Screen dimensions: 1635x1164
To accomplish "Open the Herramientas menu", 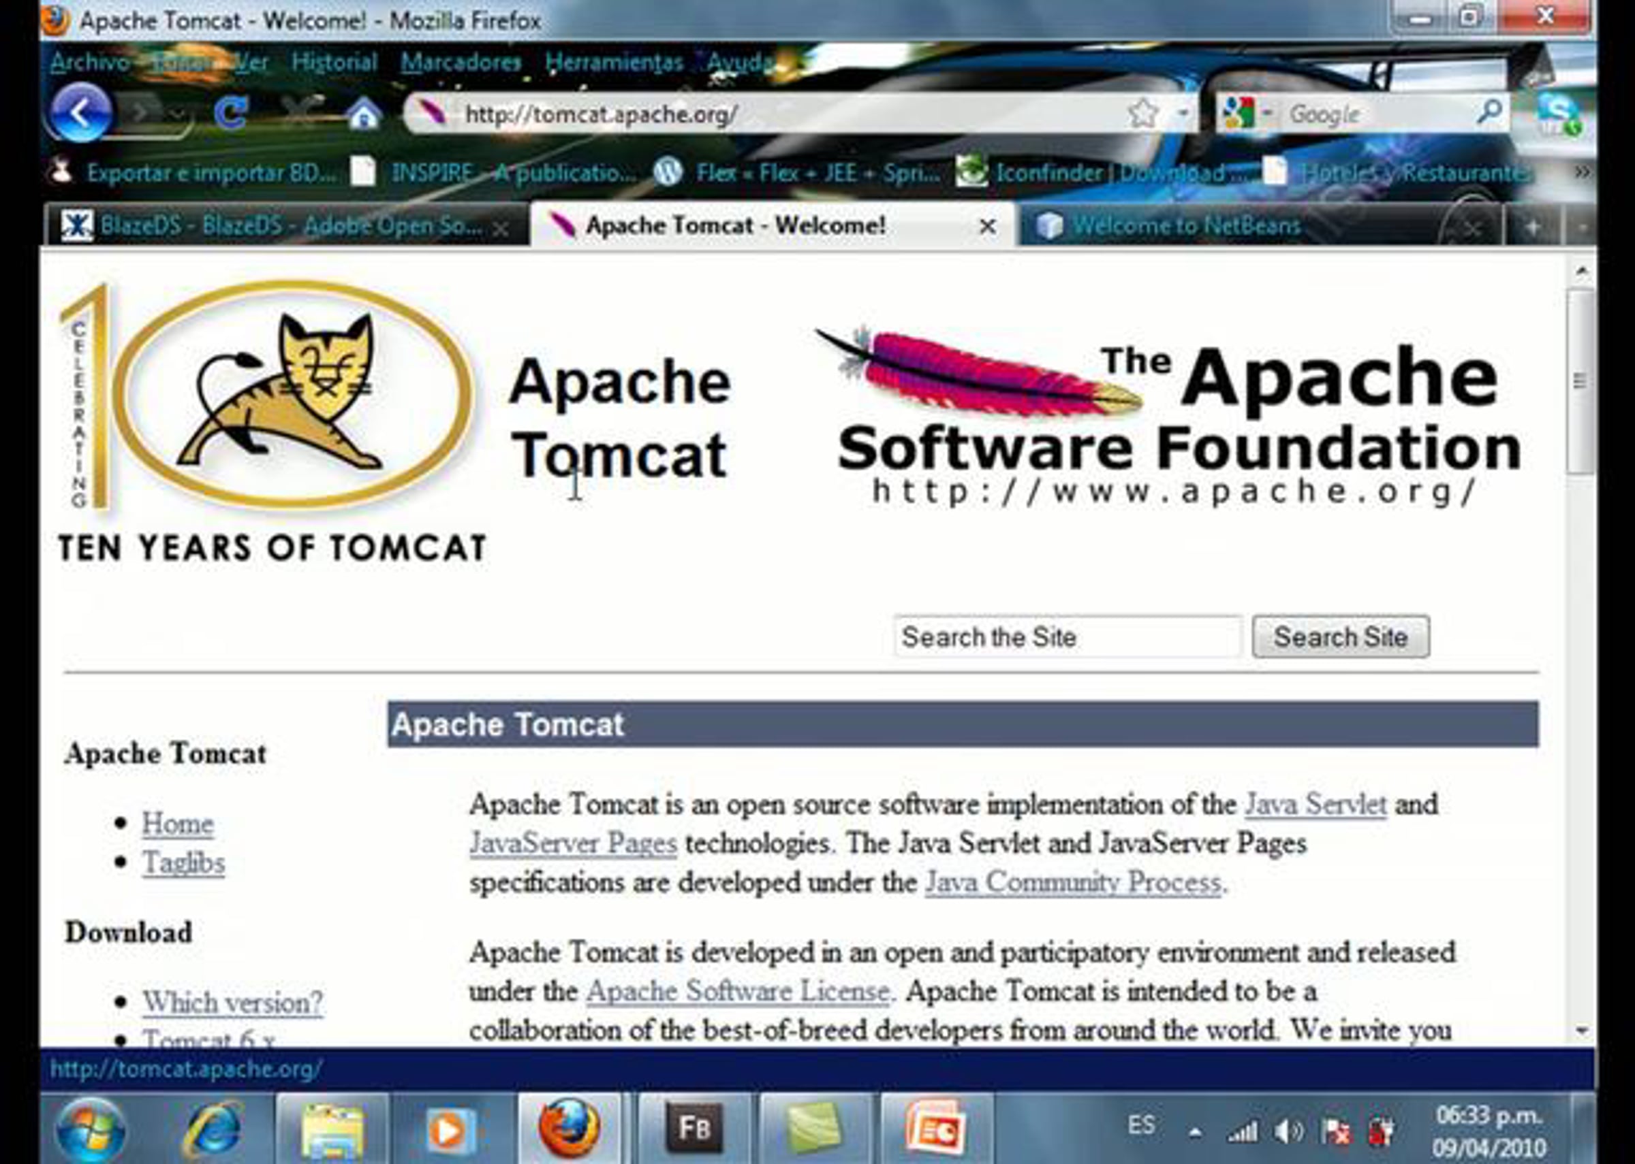I will coord(614,63).
